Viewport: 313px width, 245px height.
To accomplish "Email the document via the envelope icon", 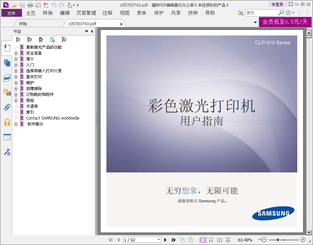I will [x=38, y=5].
